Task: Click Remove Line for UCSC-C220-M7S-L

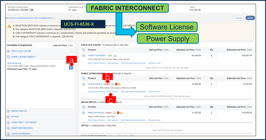Action: point(155,63)
